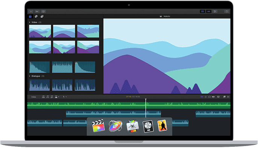The width and height of the screenshot is (258, 149).
Task: Toggle audio skimming headphones icon
Action: coord(209,97)
